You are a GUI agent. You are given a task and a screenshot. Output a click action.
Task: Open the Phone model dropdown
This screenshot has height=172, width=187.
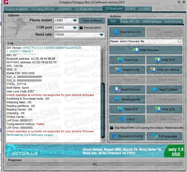tap(75, 20)
